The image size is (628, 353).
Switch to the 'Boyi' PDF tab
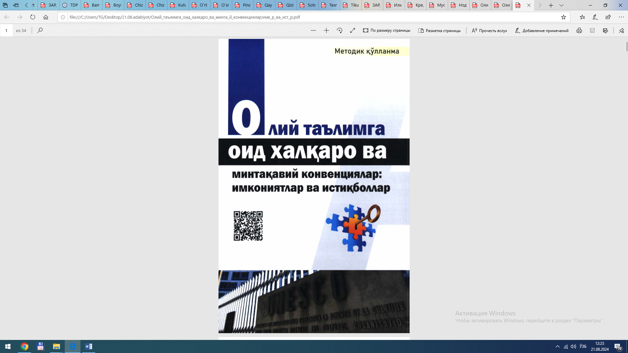coord(113,5)
